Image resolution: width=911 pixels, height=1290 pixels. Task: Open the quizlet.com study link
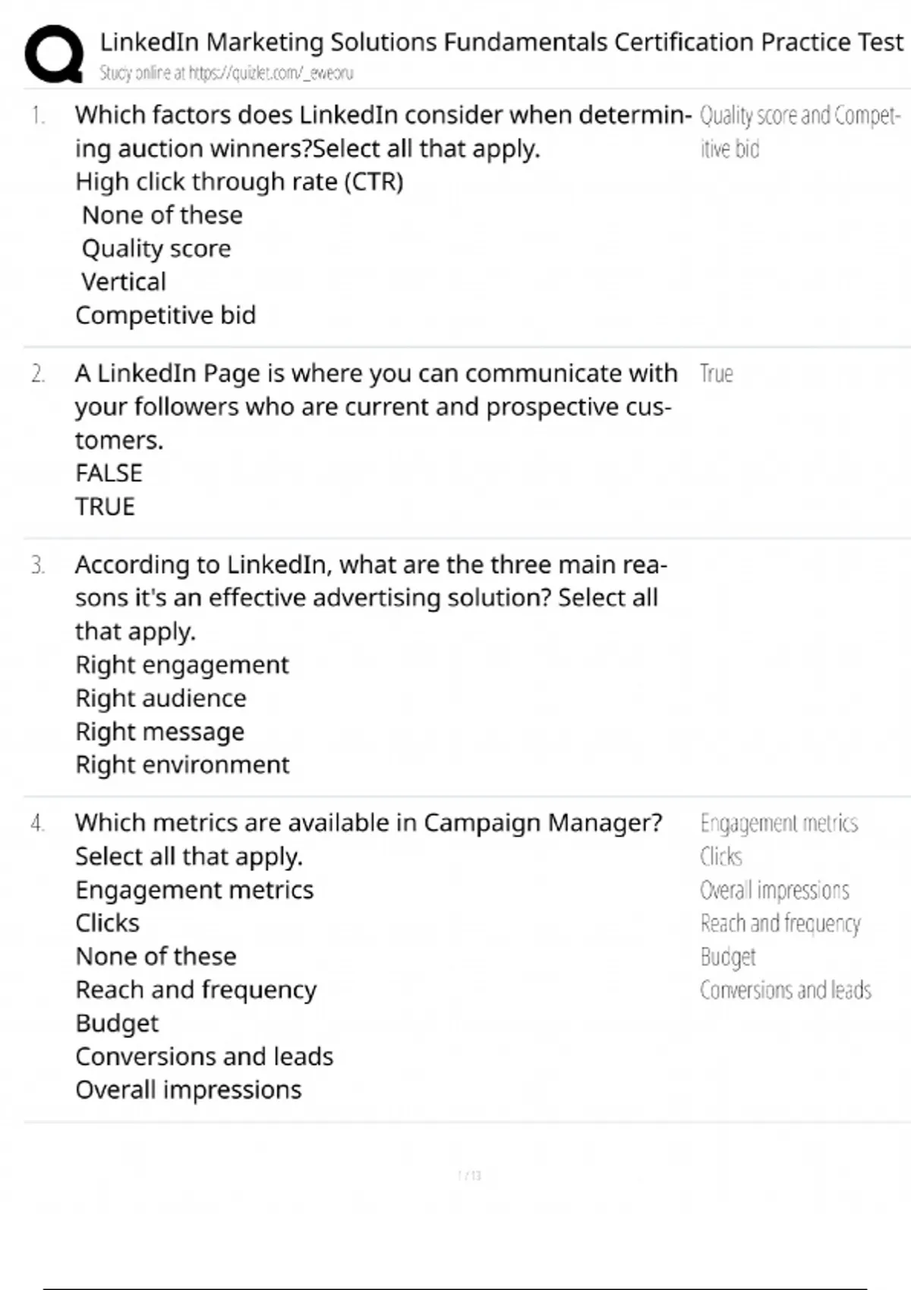270,74
